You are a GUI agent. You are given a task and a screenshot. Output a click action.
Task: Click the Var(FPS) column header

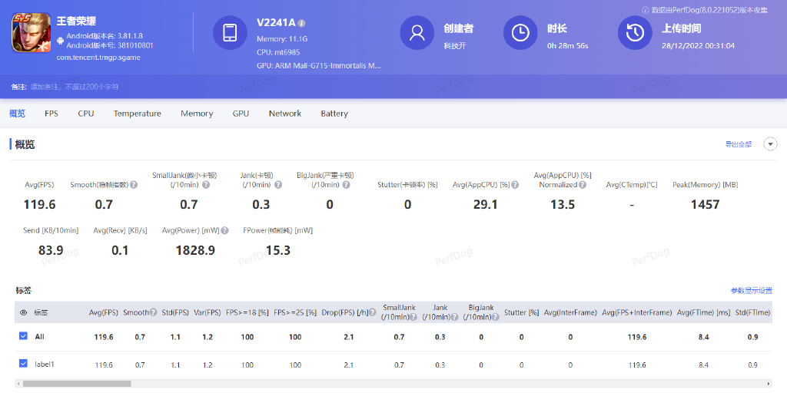coord(208,312)
